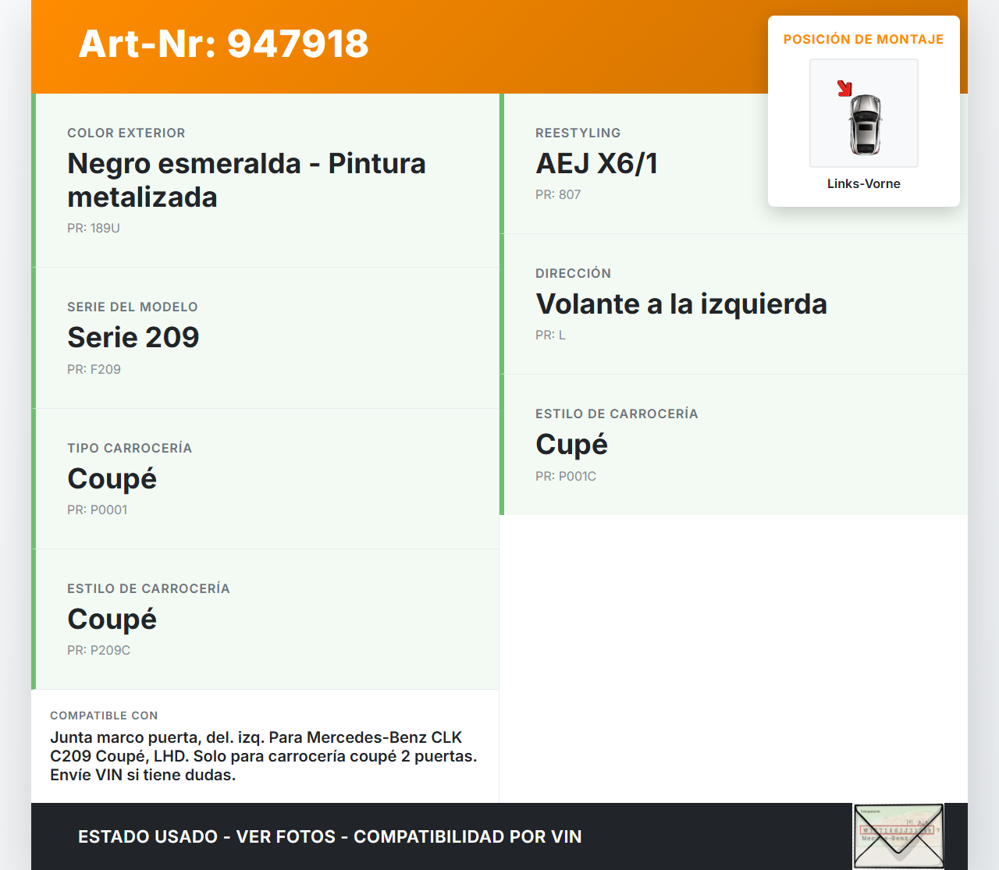Click the TIPO CARROCERÍA label

point(130,449)
